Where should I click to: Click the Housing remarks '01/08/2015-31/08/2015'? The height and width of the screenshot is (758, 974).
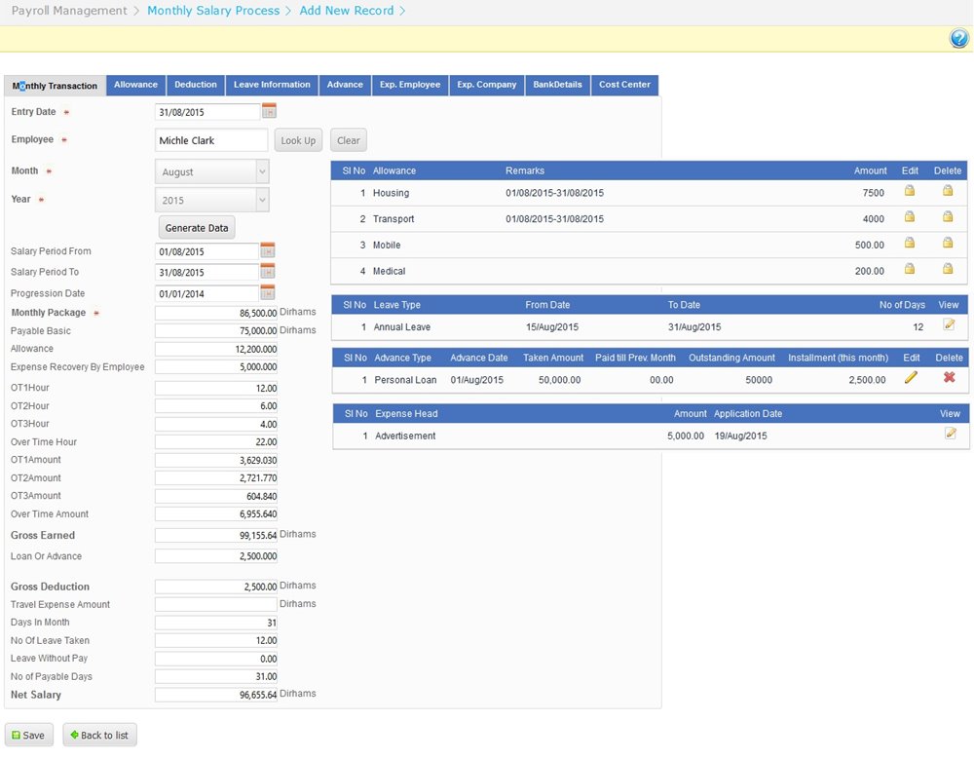[x=555, y=193]
